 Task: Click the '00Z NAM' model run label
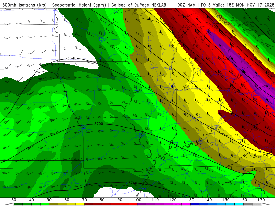(186, 5)
